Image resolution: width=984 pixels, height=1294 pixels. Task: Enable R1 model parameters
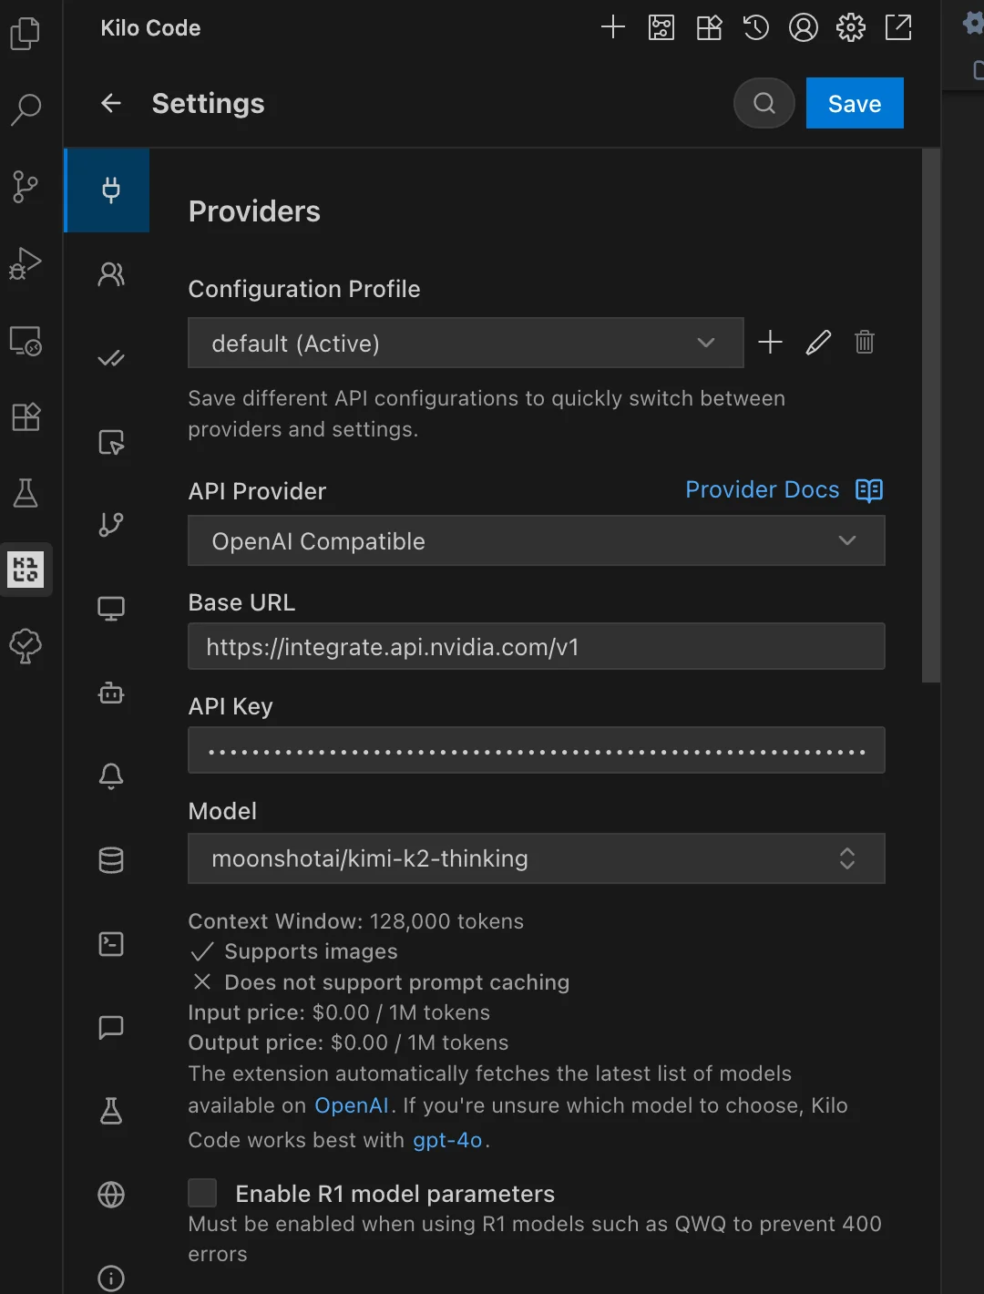(x=202, y=1192)
